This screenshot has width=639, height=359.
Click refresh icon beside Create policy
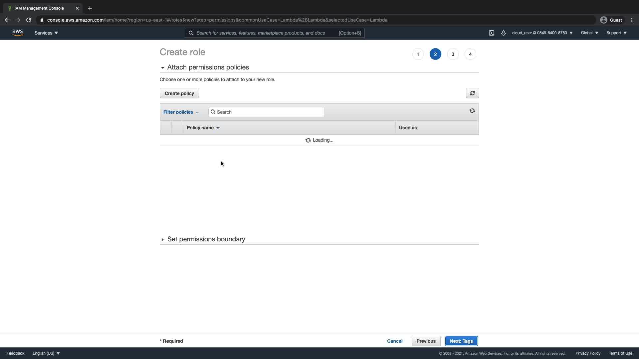[472, 93]
